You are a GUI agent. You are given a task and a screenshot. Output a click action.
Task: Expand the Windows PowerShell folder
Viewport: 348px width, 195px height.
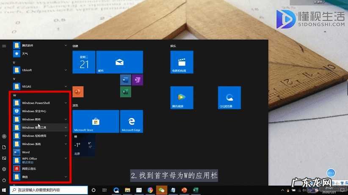point(66,103)
